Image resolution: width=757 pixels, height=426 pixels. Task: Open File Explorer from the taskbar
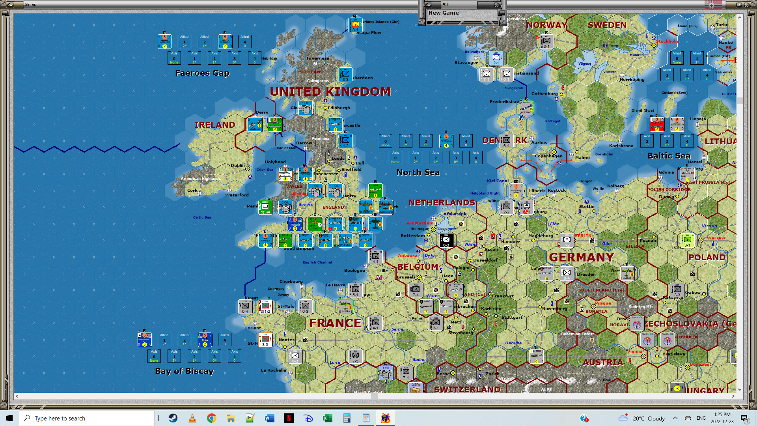(x=231, y=418)
